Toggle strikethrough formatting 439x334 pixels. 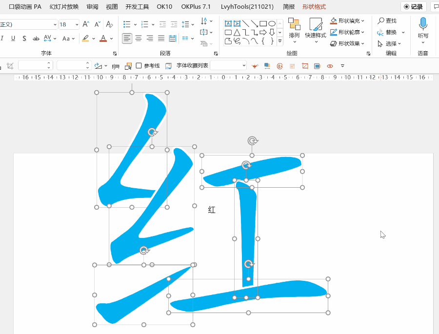coord(36,39)
